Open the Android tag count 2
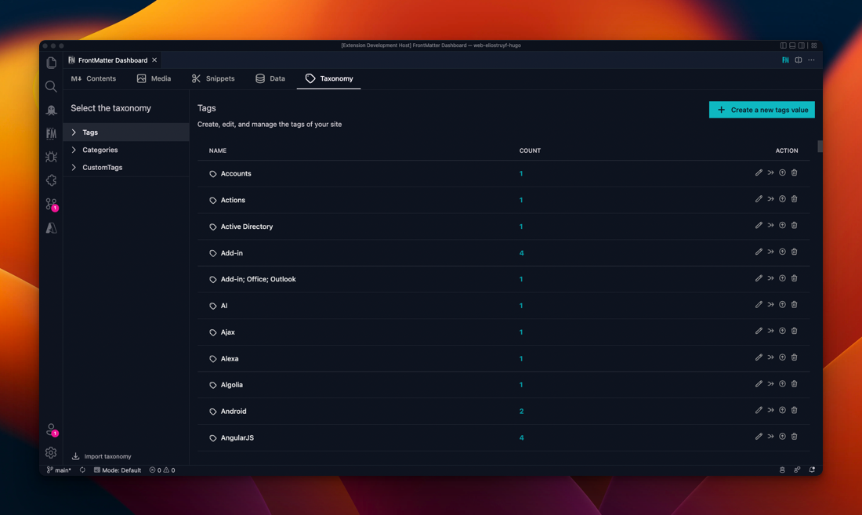Viewport: 862px width, 515px height. (521, 411)
